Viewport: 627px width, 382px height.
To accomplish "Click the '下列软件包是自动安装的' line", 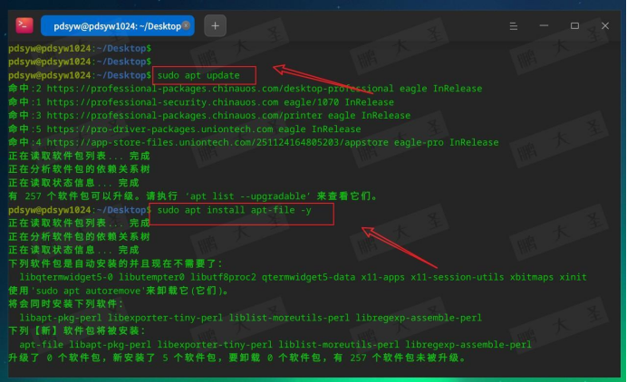I will [x=115, y=263].
